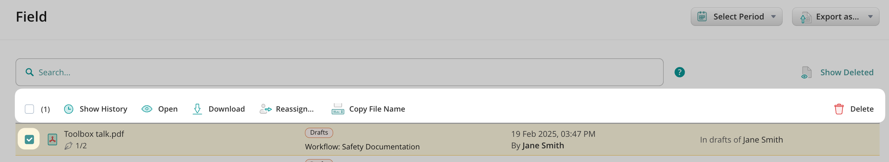
Task: Click the Show History label
Action: tap(103, 109)
